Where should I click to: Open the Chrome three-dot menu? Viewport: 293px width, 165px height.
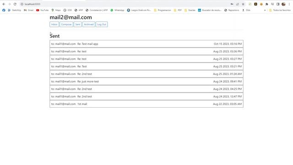click(289, 4)
